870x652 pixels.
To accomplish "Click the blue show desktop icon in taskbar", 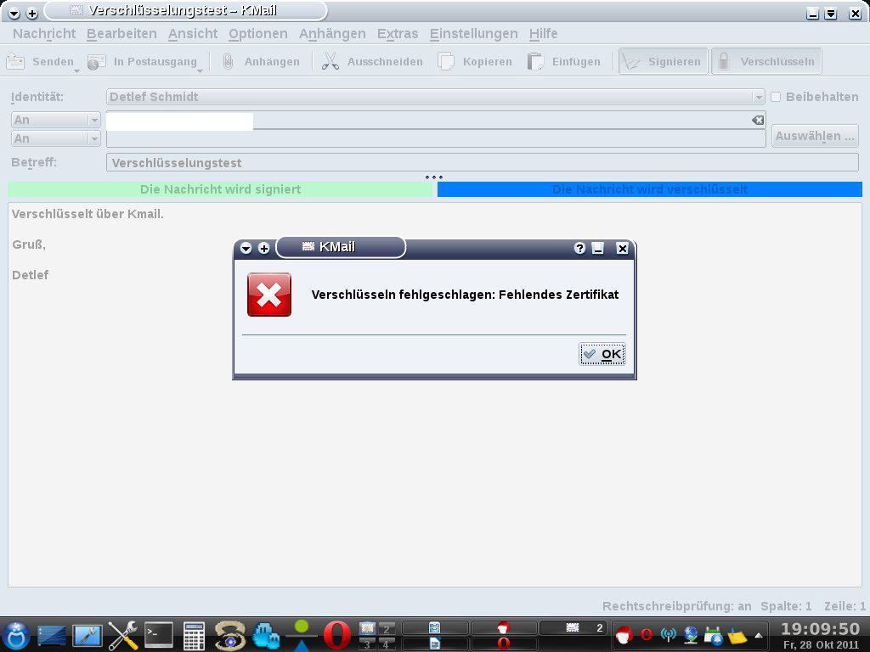I will pyautogui.click(x=52, y=636).
